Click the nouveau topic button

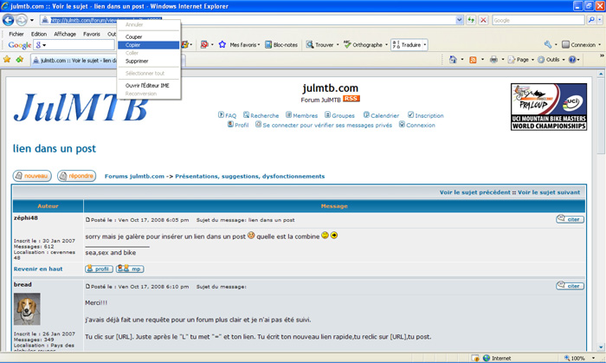(31, 176)
